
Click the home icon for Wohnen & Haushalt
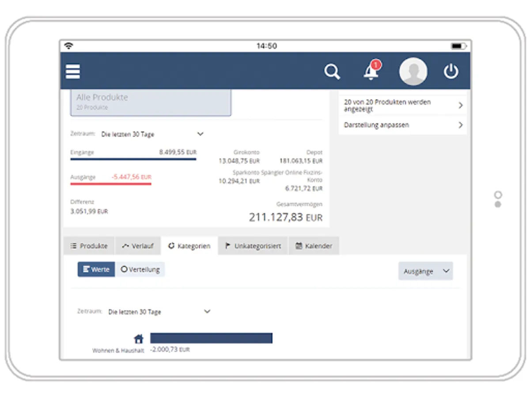coord(139,339)
